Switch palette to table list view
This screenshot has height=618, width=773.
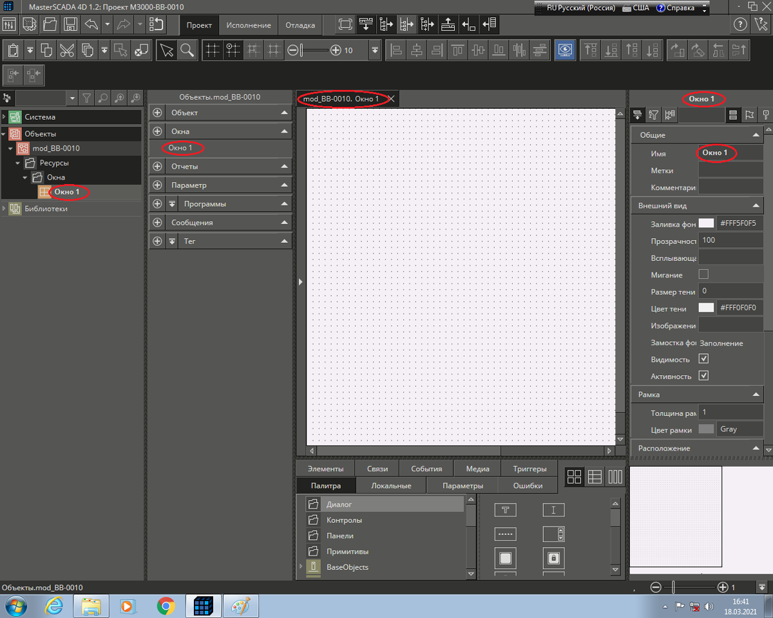[x=595, y=477]
